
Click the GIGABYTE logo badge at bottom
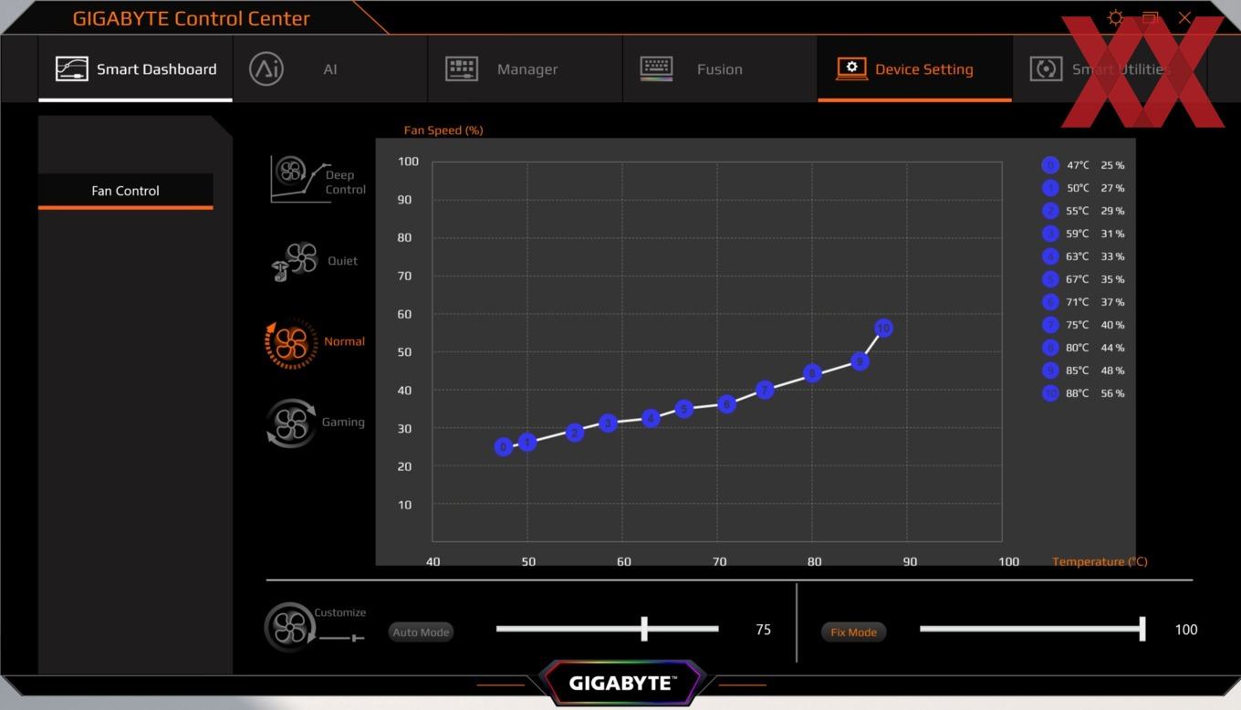tap(622, 683)
